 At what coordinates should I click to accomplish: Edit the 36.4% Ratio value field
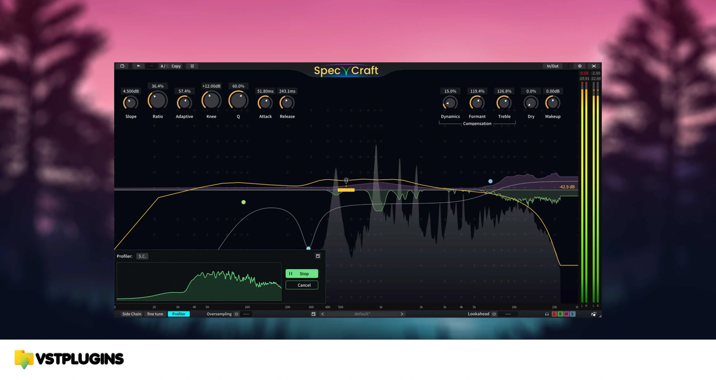tap(157, 86)
